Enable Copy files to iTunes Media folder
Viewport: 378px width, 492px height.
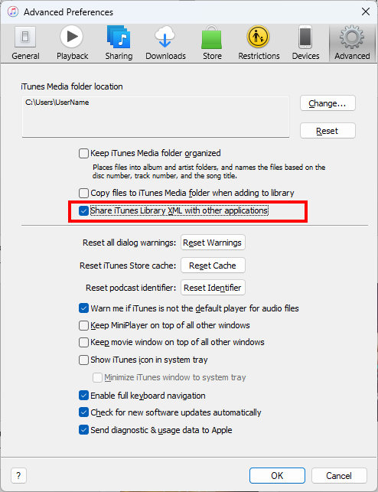pyautogui.click(x=83, y=193)
